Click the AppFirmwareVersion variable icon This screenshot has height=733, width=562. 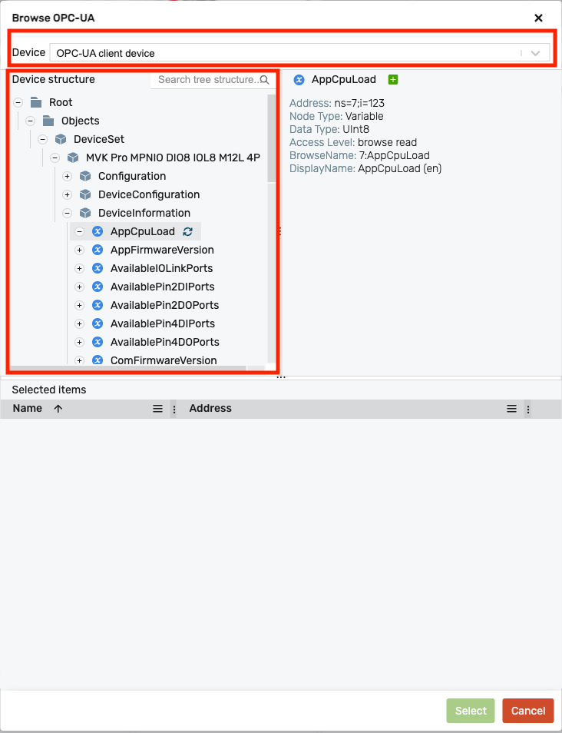[98, 250]
